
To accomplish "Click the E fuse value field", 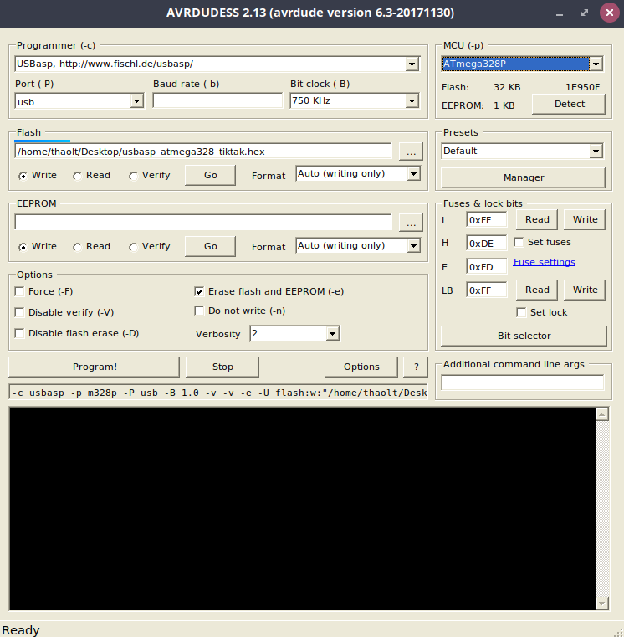I will point(486,266).
